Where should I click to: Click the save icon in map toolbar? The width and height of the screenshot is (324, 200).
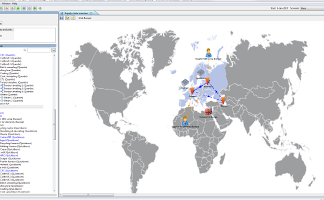click(x=62, y=18)
